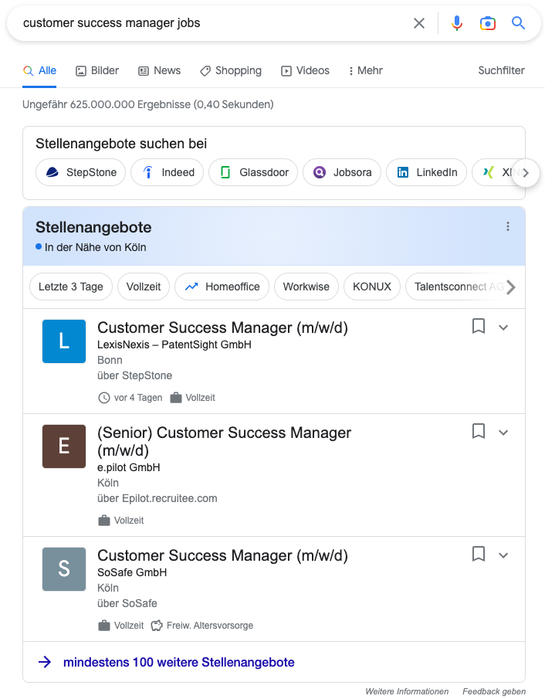
Task: Open Weitere Informationen link
Action: [407, 691]
